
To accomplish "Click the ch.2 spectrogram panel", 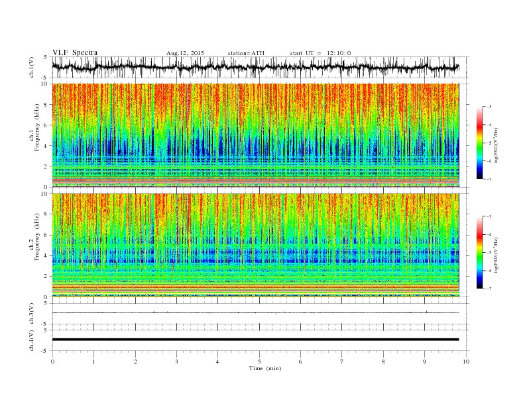I will (255, 245).
